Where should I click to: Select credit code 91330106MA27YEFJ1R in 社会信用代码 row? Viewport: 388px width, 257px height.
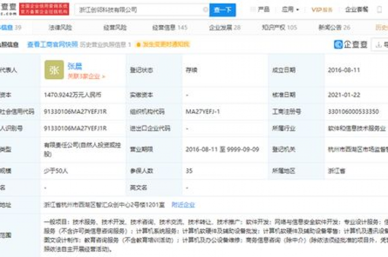[x=75, y=111]
